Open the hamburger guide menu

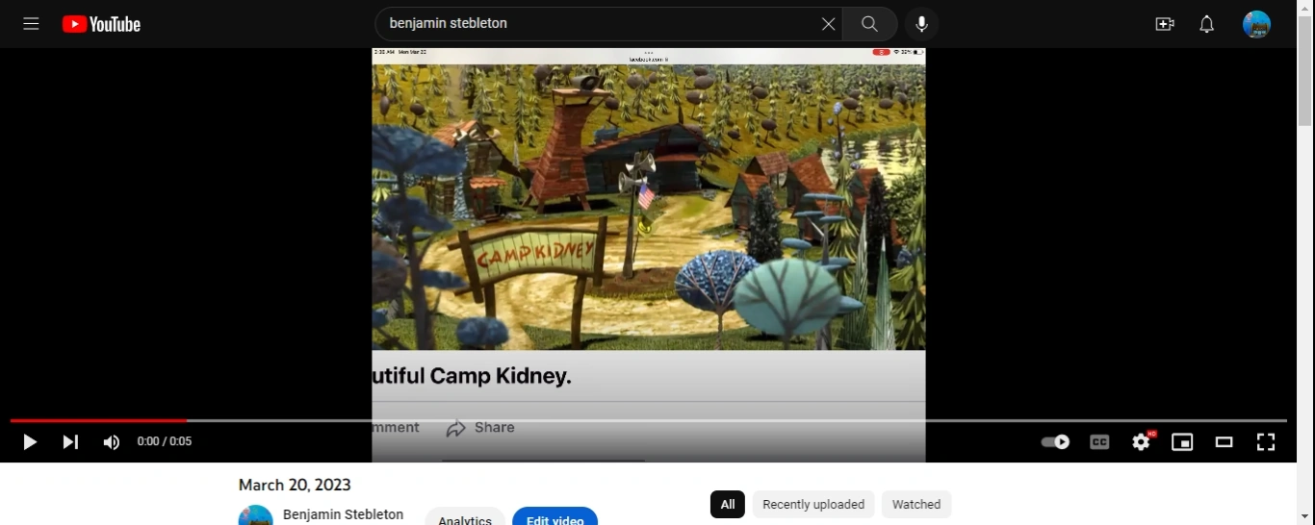tap(31, 24)
